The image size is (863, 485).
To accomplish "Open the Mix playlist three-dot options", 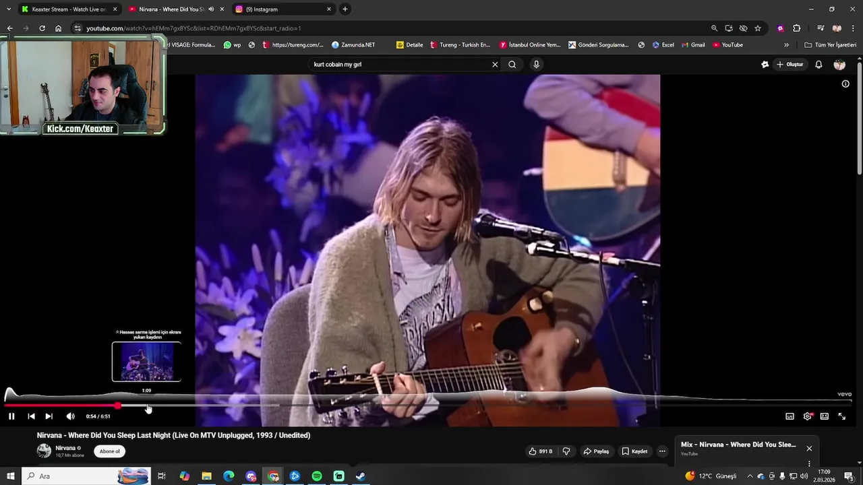I will coord(809,463).
